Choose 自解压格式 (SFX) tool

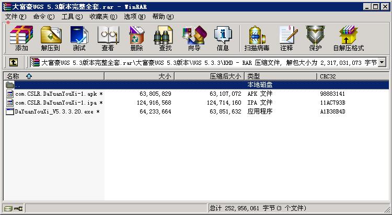(349, 38)
